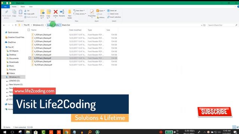
Task: Open the Easy access dropdown
Action: click(80, 14)
